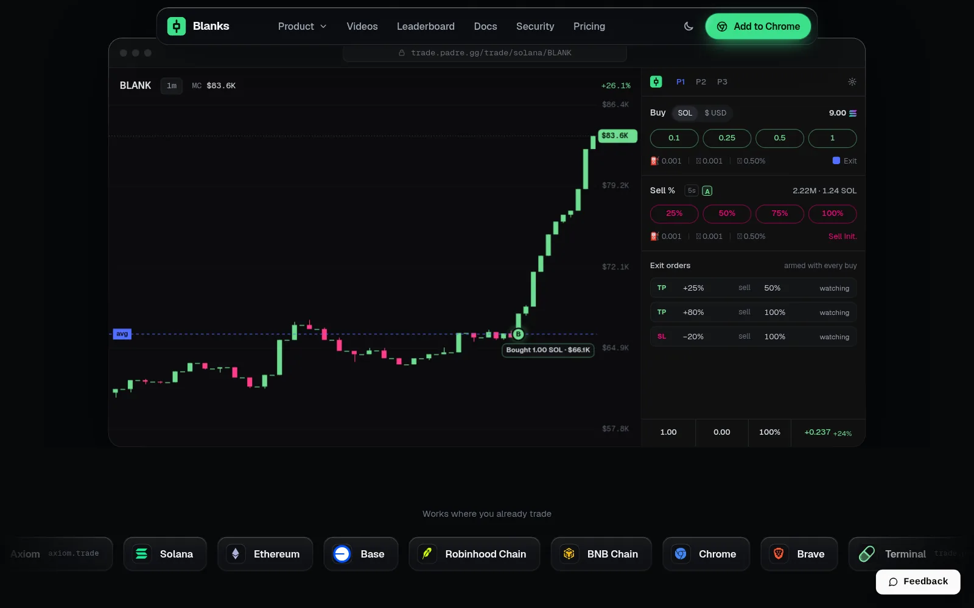Viewport: 974px width, 608px height.
Task: Click the Chrome browser icon
Action: tap(681, 554)
